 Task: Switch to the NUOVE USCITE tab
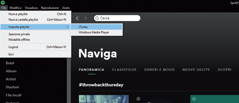[x=196, y=70]
